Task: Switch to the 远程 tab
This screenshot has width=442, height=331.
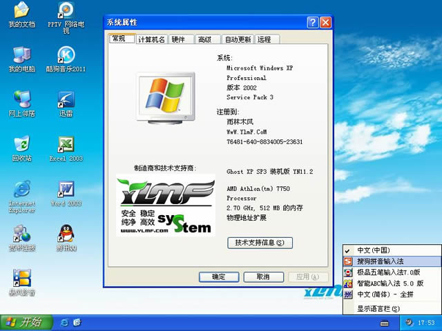Action: 267,39
